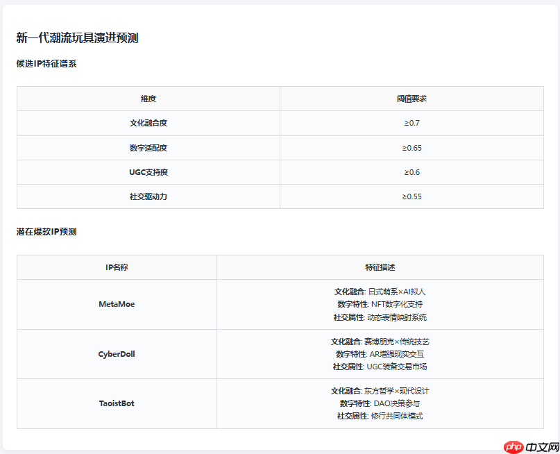This screenshot has height=454, width=560.
Task: Click the heading 新一代潮流玩具演进预测
Action: click(x=77, y=37)
